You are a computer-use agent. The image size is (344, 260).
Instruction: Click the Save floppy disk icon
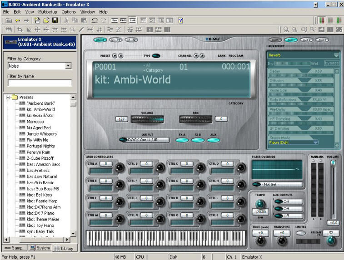click(55, 20)
